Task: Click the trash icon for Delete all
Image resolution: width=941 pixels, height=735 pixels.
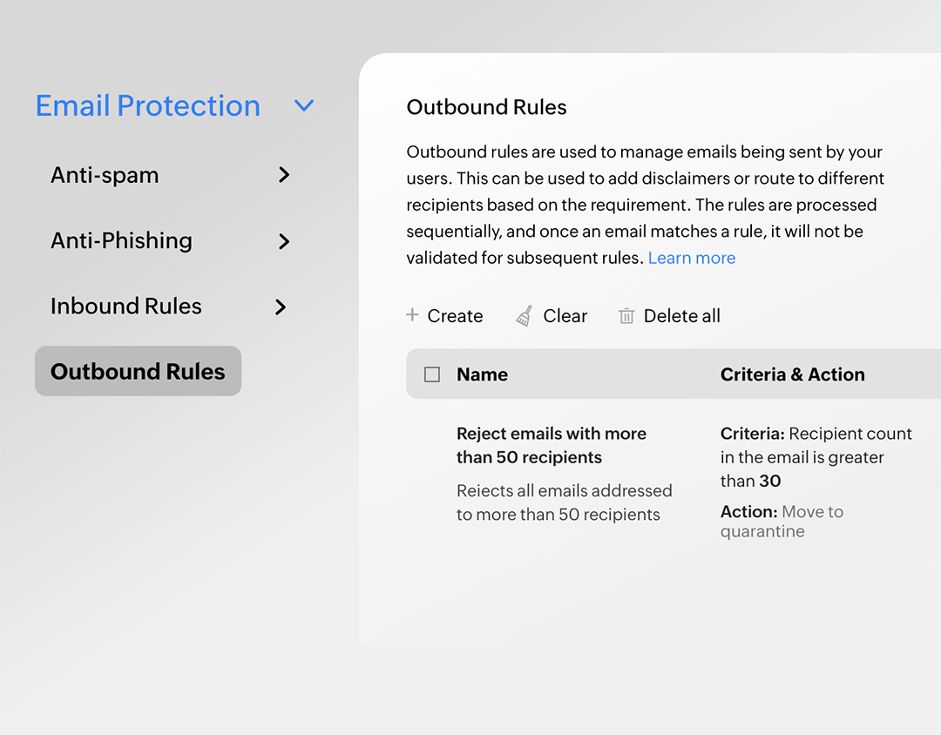Action: [x=626, y=316]
